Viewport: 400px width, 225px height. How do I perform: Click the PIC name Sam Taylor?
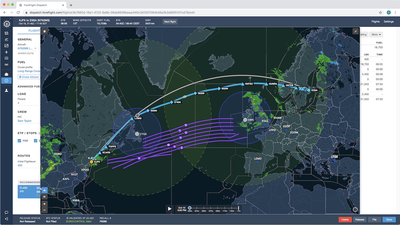pyautogui.click(x=24, y=121)
